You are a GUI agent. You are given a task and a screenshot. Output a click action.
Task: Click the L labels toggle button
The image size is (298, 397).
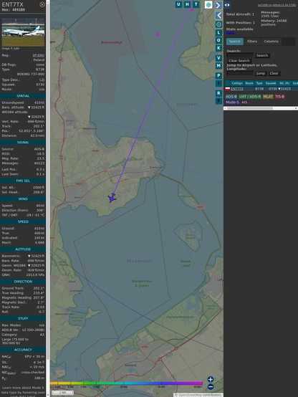(x=218, y=33)
